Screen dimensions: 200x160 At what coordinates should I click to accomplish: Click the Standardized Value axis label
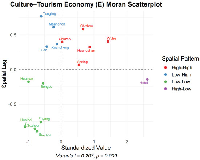coord(86,148)
